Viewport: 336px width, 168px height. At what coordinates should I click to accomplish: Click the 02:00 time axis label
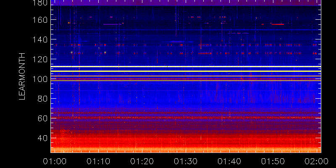point(317,161)
